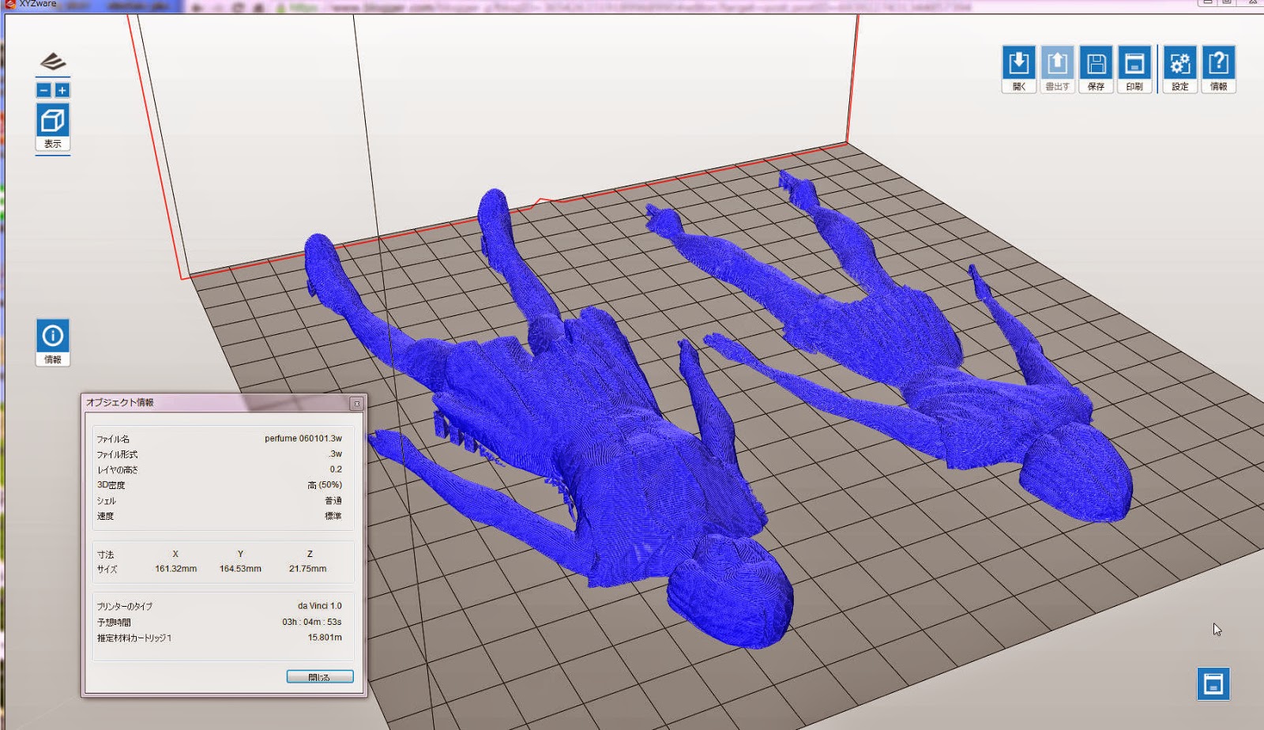Image resolution: width=1264 pixels, height=730 pixels.
Task: Click the 'シェル' label
Action: tap(106, 501)
